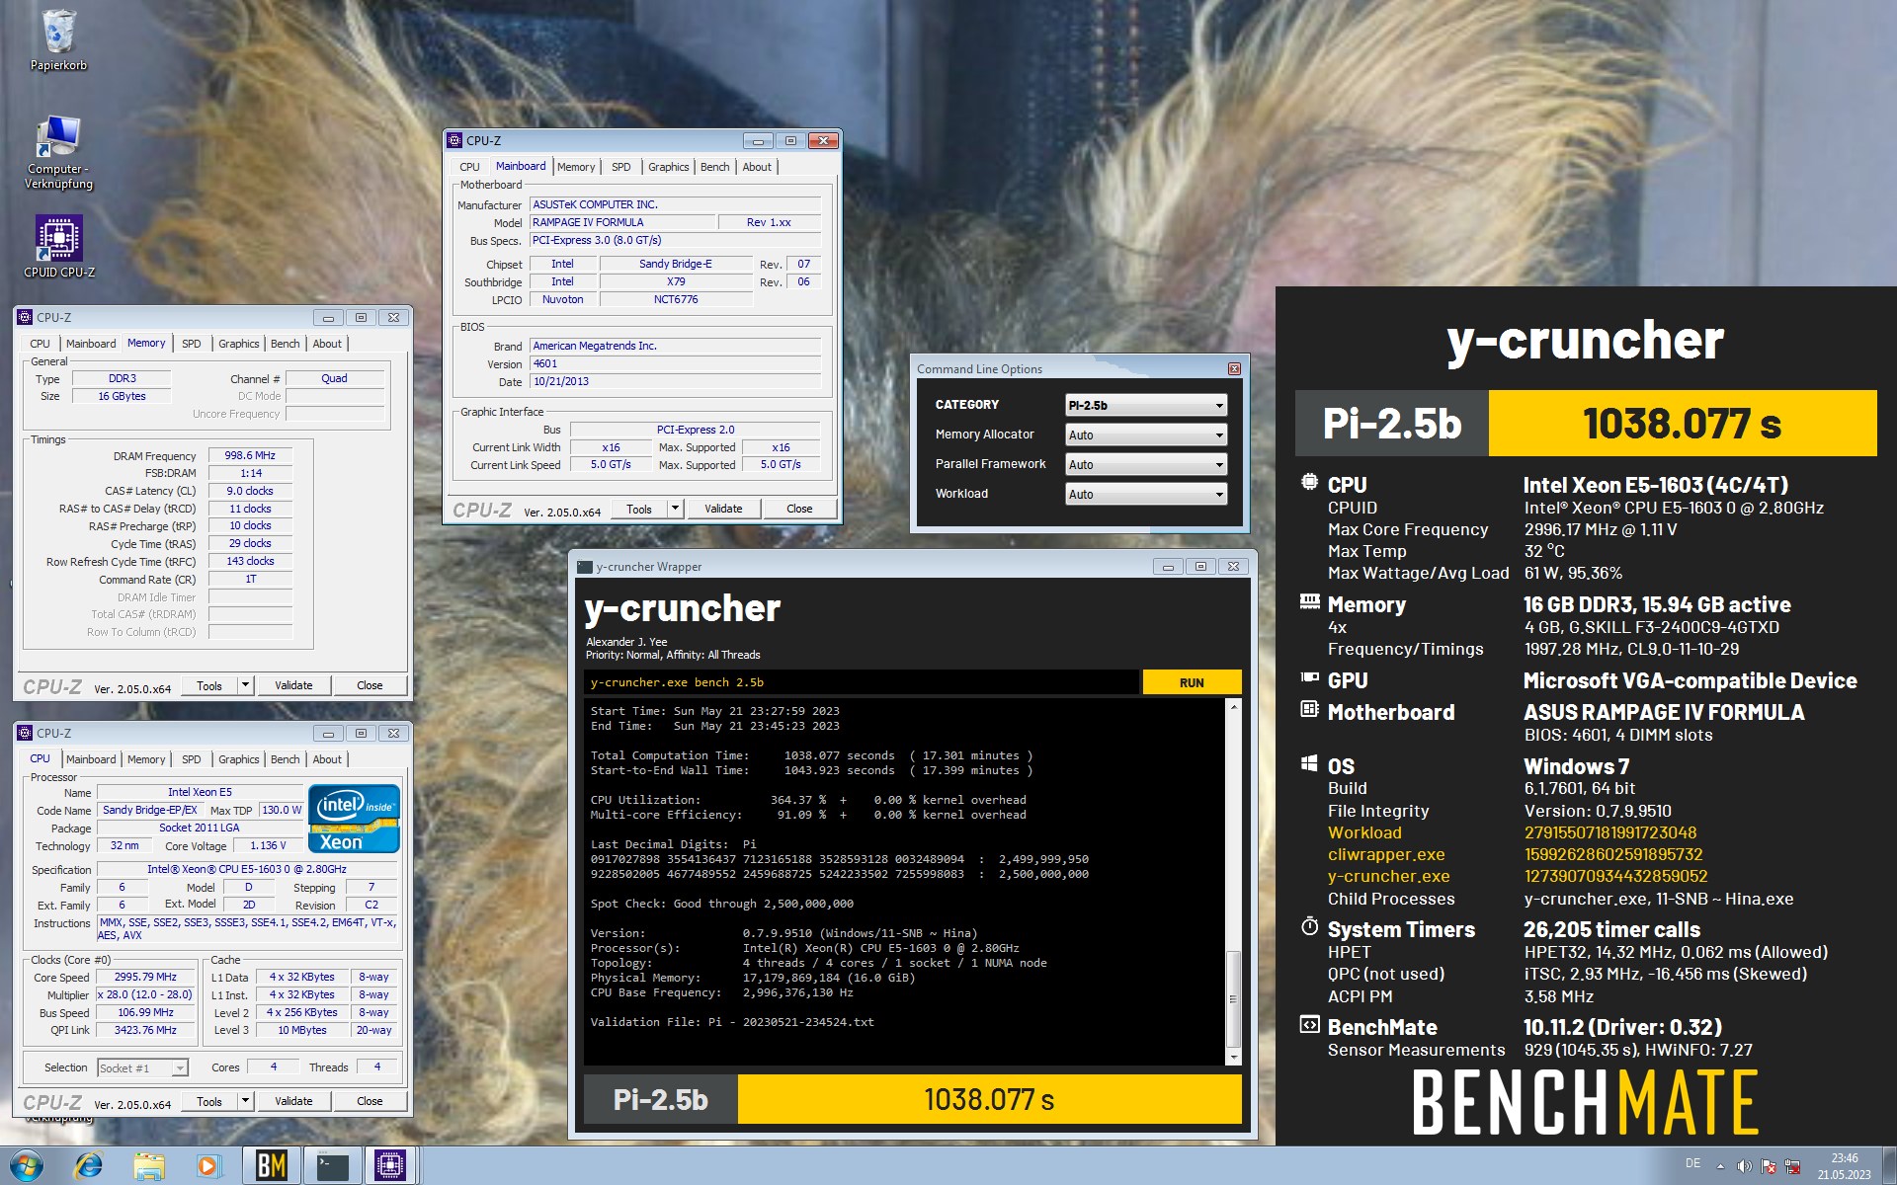Expand Tools arrow in CPU-Z Memory window
Image resolution: width=1897 pixels, height=1185 pixels.
245,684
